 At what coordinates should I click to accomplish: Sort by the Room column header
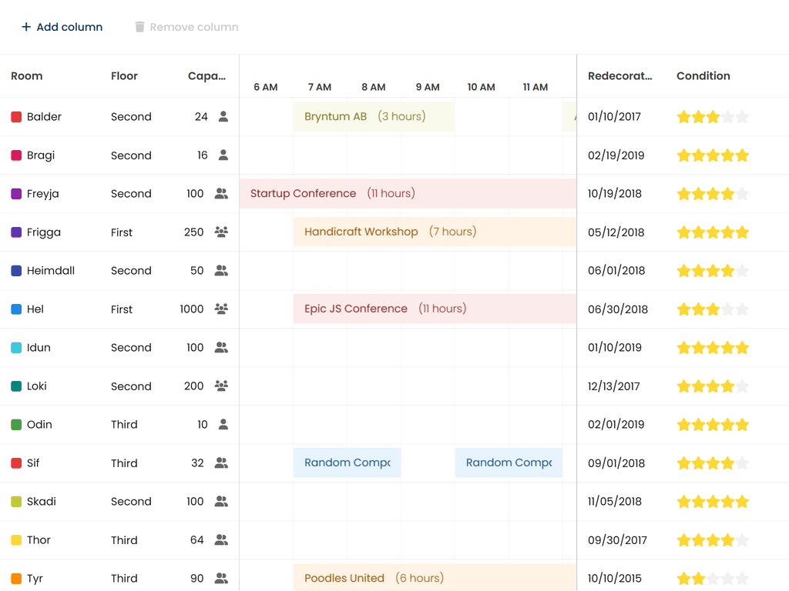[27, 76]
